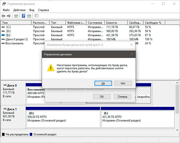This screenshot has width=180, height=143.
Task: Click the drive icon next to (C:)
Action: coord(3,27)
